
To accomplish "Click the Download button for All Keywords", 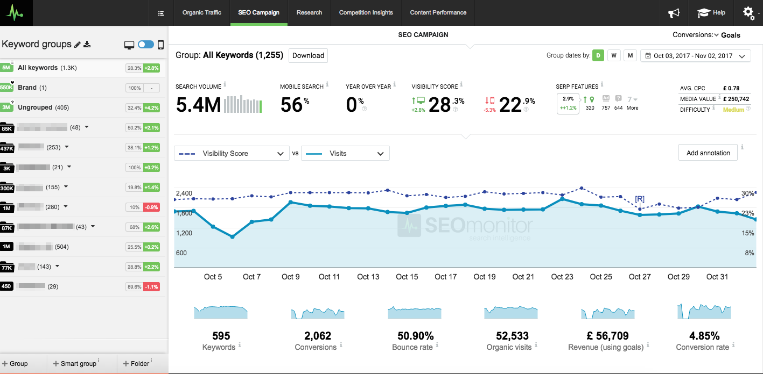I will coord(308,55).
